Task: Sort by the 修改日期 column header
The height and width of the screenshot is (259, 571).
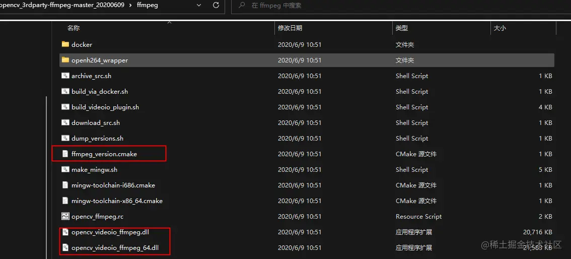Action: pyautogui.click(x=290, y=28)
